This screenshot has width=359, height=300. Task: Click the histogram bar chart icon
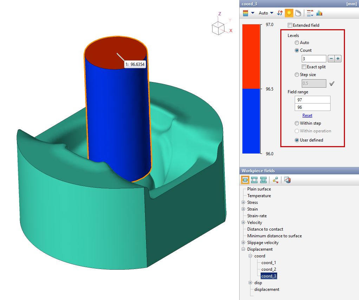(x=319, y=13)
